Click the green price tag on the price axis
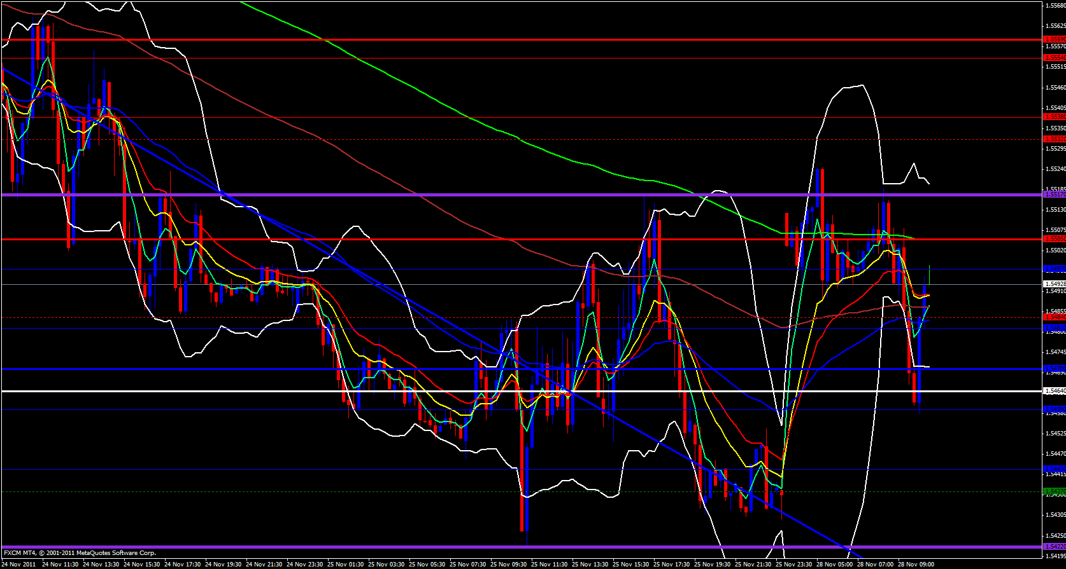 pyautogui.click(x=1054, y=491)
